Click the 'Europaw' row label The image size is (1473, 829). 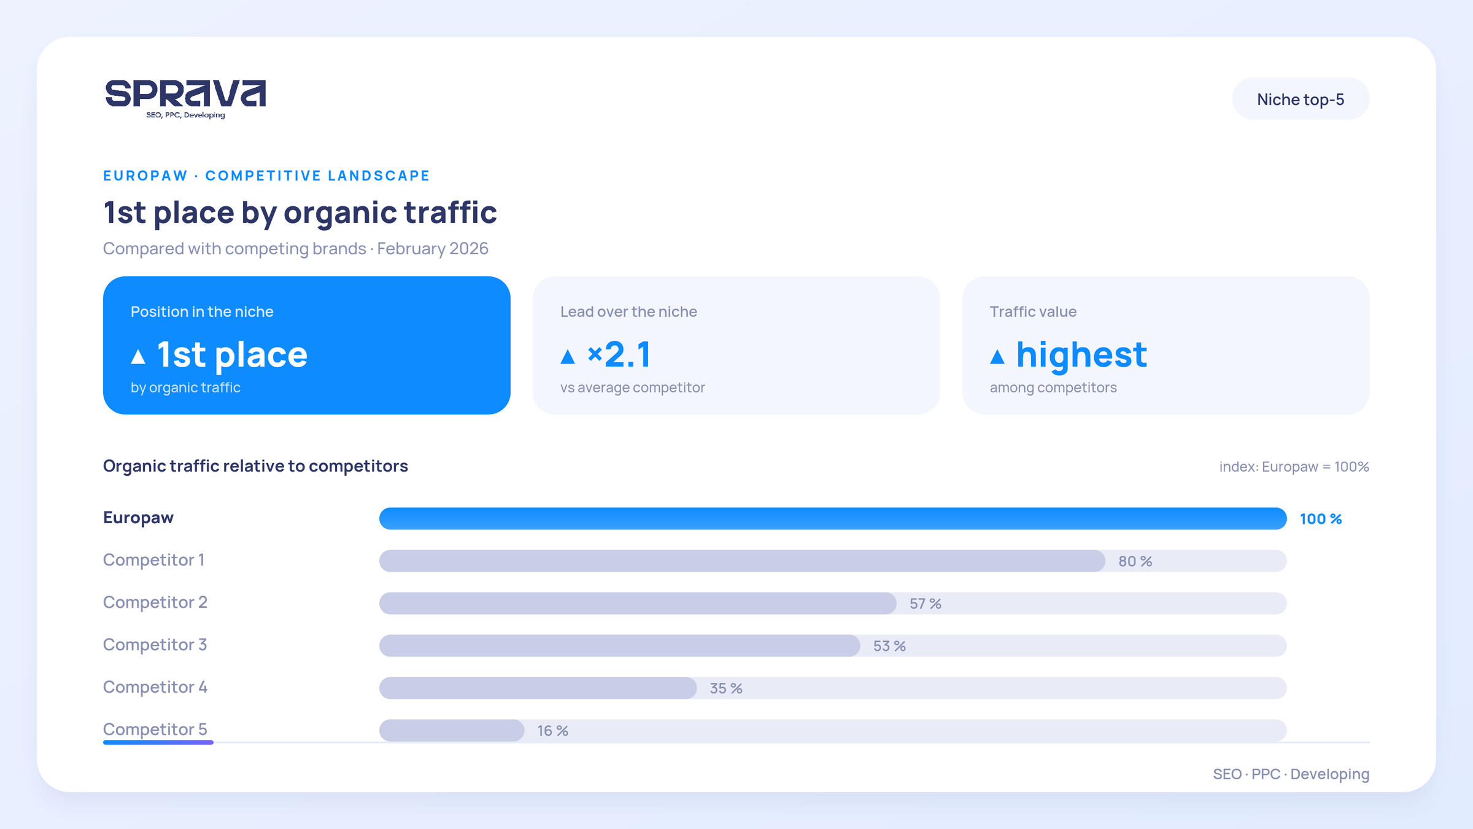pos(138,518)
